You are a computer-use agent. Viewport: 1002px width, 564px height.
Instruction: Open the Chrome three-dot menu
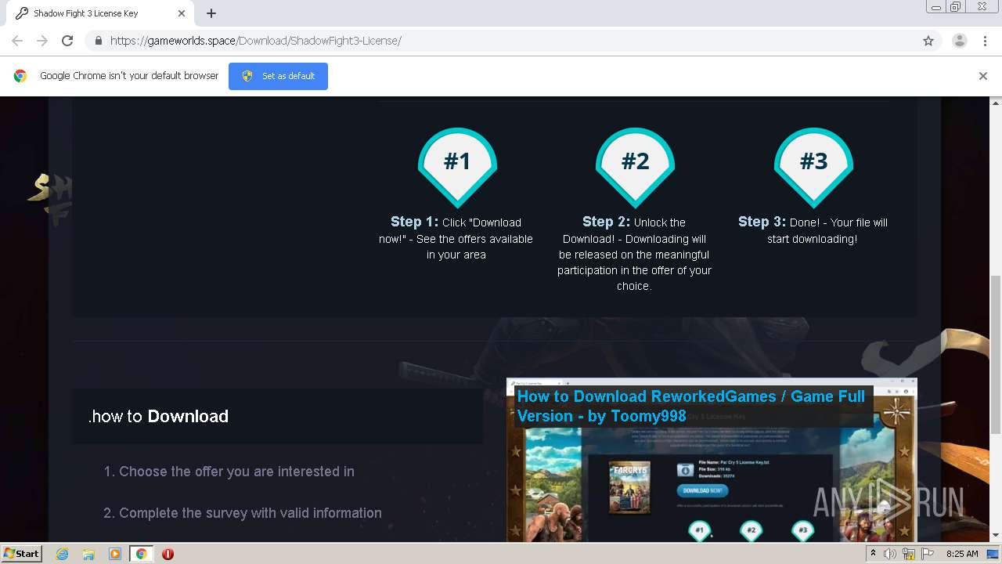pos(983,41)
